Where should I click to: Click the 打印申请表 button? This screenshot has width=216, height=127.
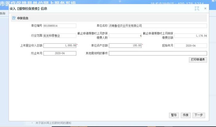[x=198, y=60]
